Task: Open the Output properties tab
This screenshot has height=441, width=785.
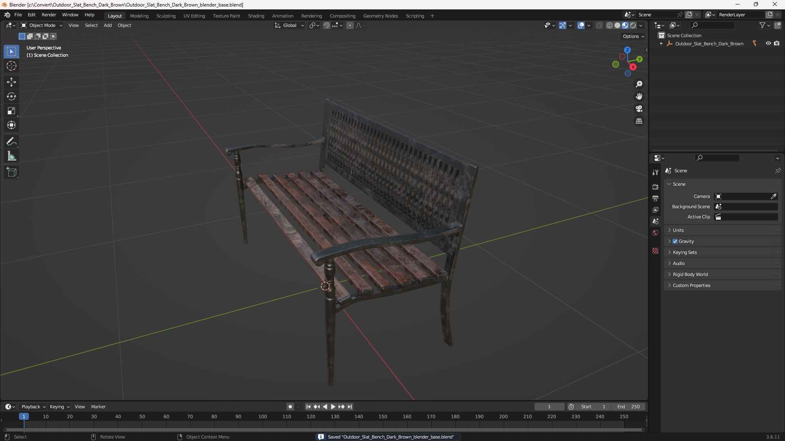Action: point(655,198)
